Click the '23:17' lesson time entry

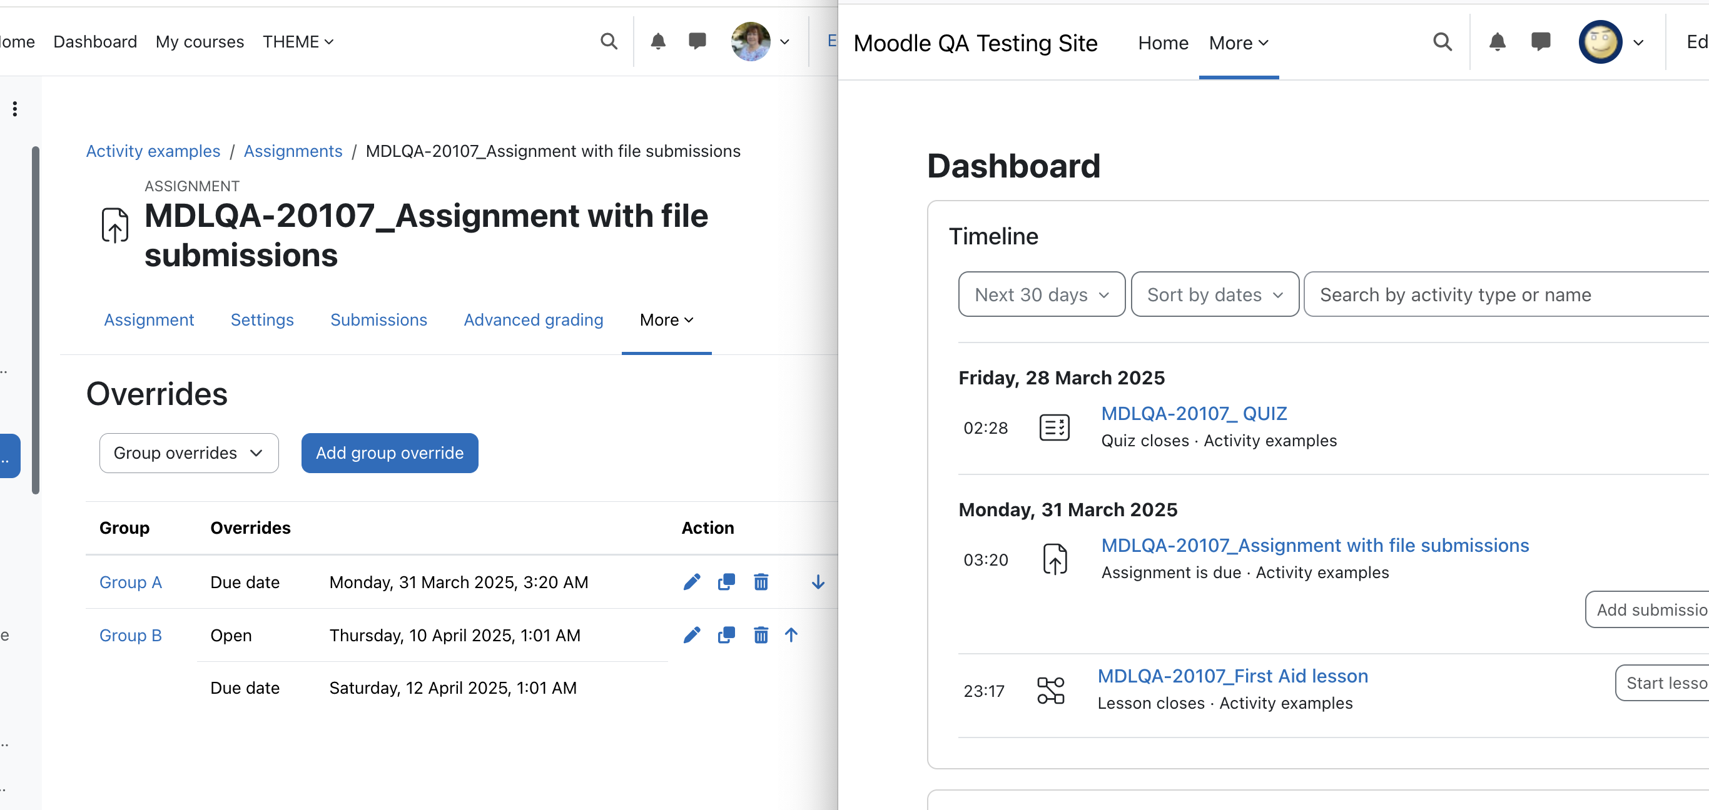coord(983,690)
